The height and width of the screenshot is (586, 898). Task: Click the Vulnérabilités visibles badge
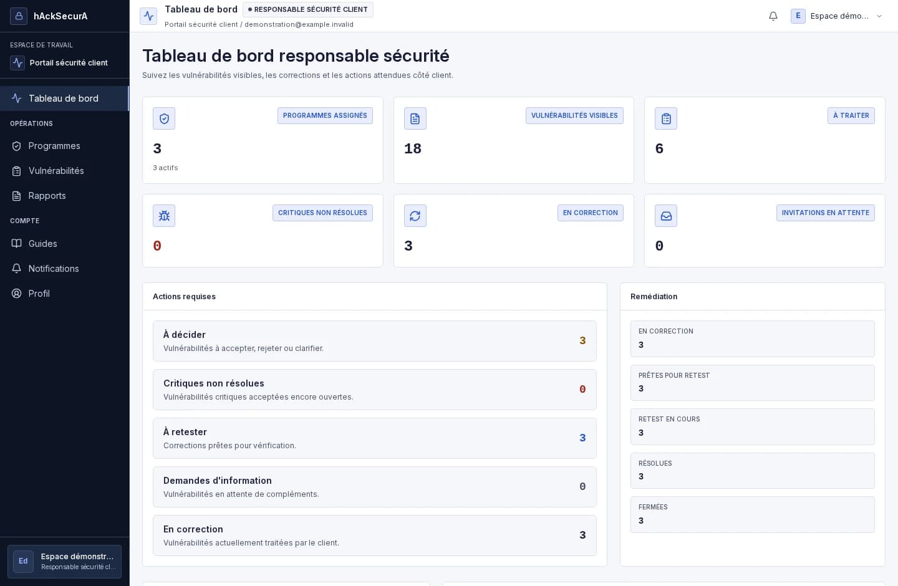pos(574,115)
